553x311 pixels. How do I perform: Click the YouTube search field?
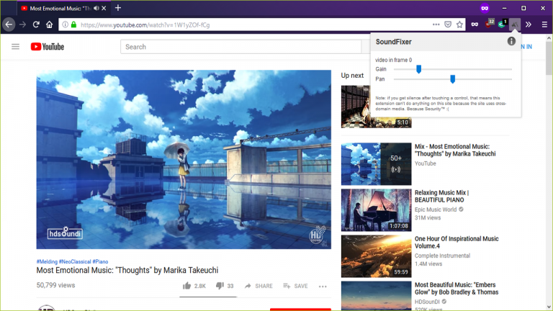click(x=241, y=47)
